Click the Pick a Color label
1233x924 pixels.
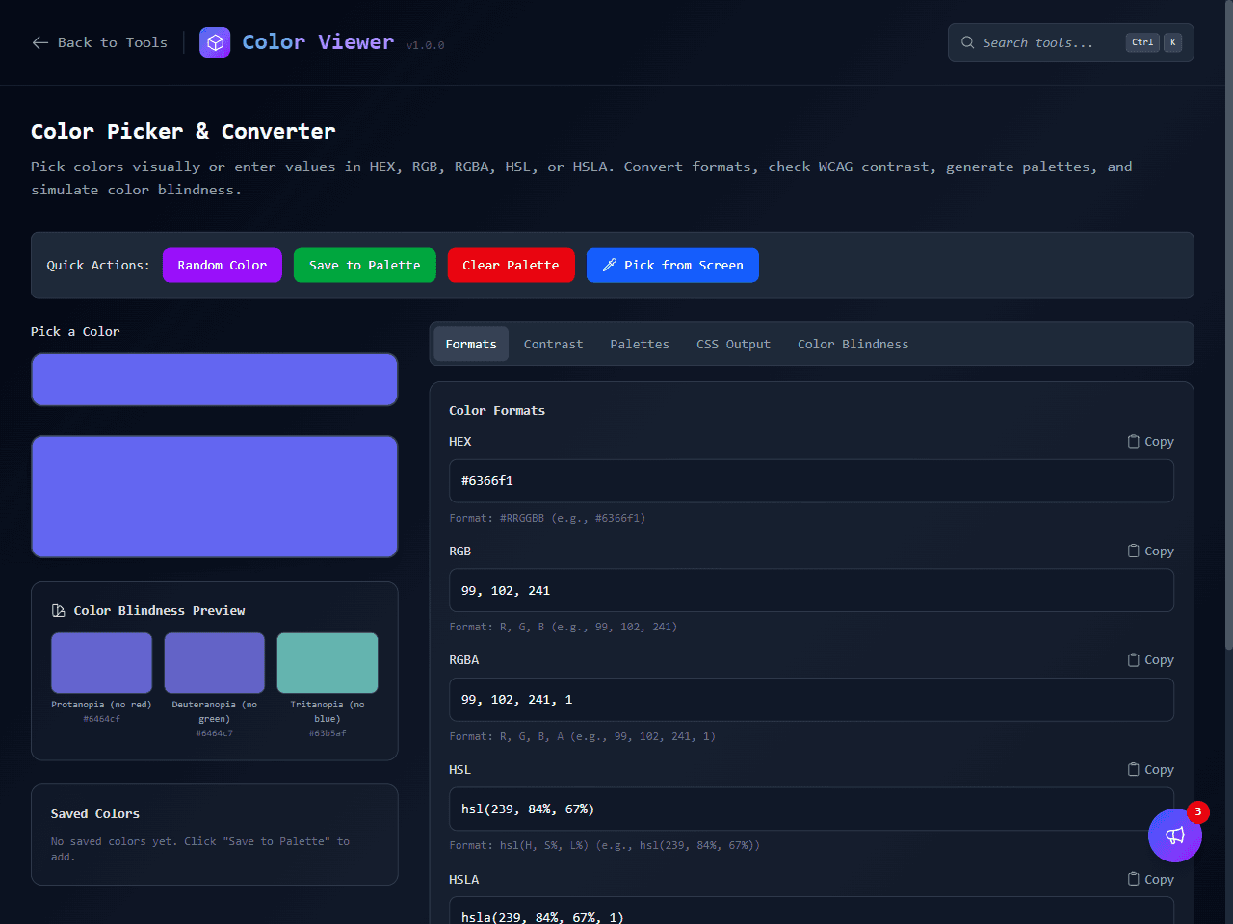(x=75, y=331)
